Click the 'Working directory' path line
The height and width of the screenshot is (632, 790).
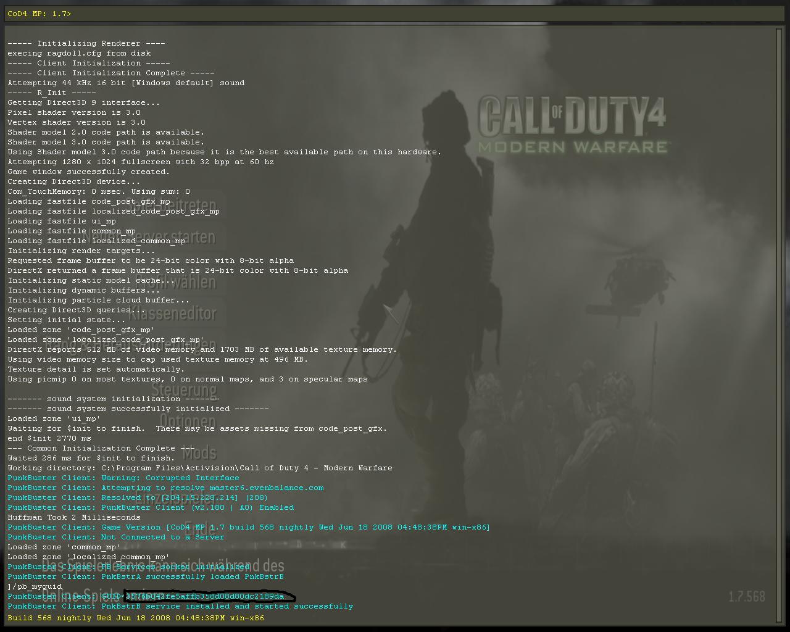(x=200, y=468)
